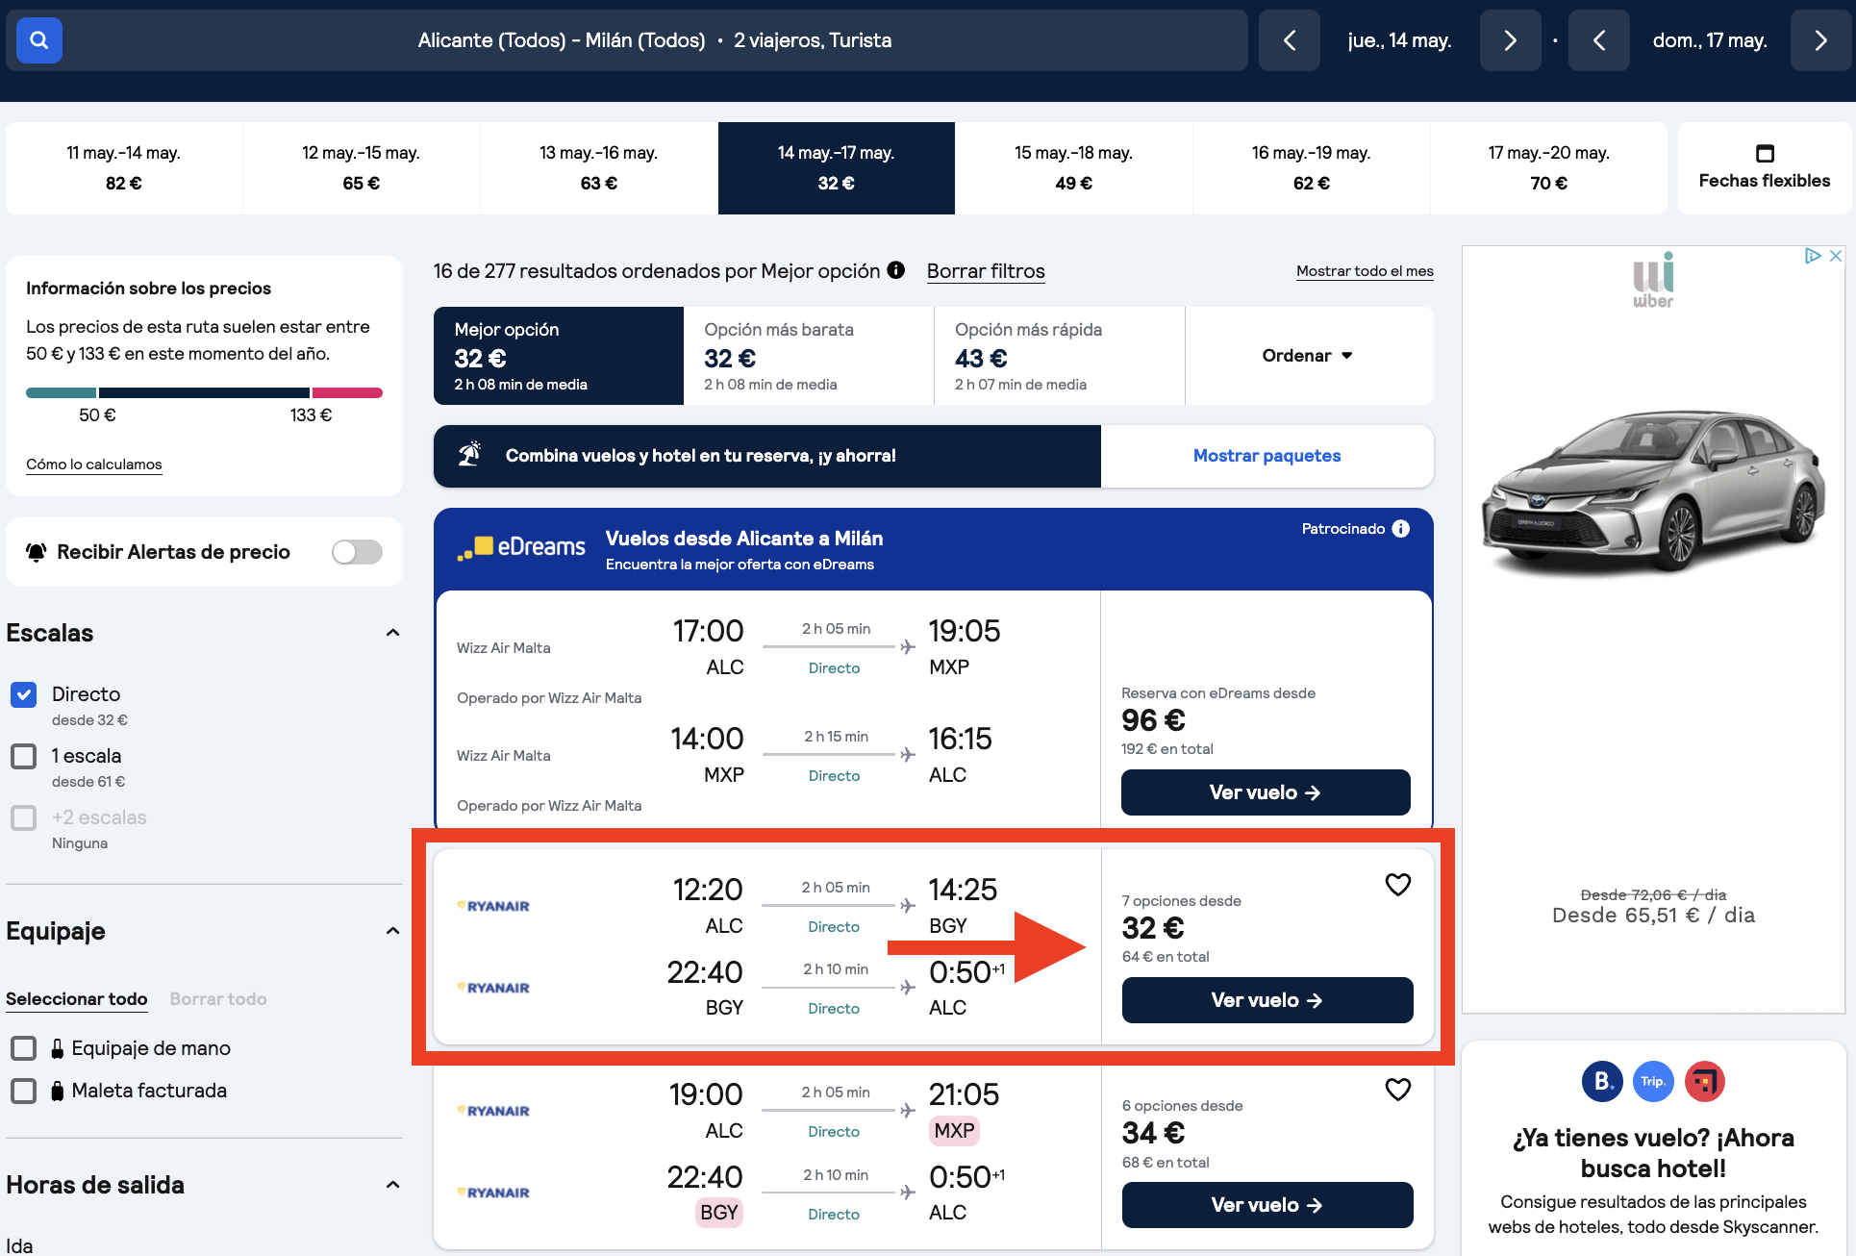Click the palm tree packages icon
This screenshot has height=1256, width=1856.
pos(469,454)
